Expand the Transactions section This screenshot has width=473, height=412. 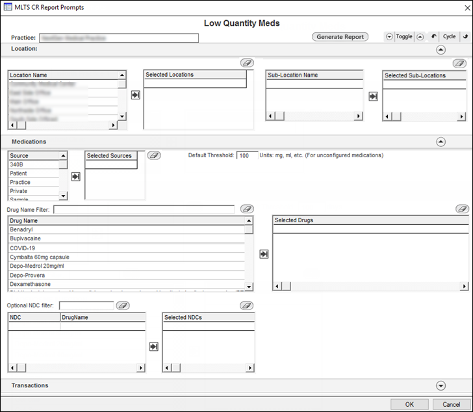pyautogui.click(x=441, y=385)
